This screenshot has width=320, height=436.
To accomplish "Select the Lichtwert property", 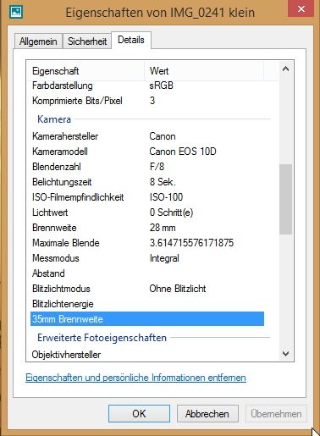I will 50,212.
